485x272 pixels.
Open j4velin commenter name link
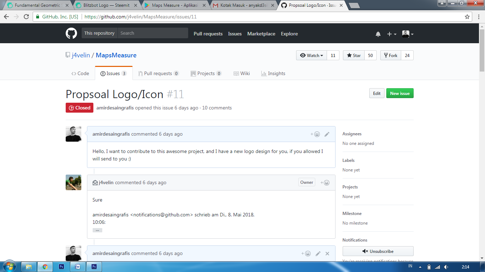coord(106,182)
